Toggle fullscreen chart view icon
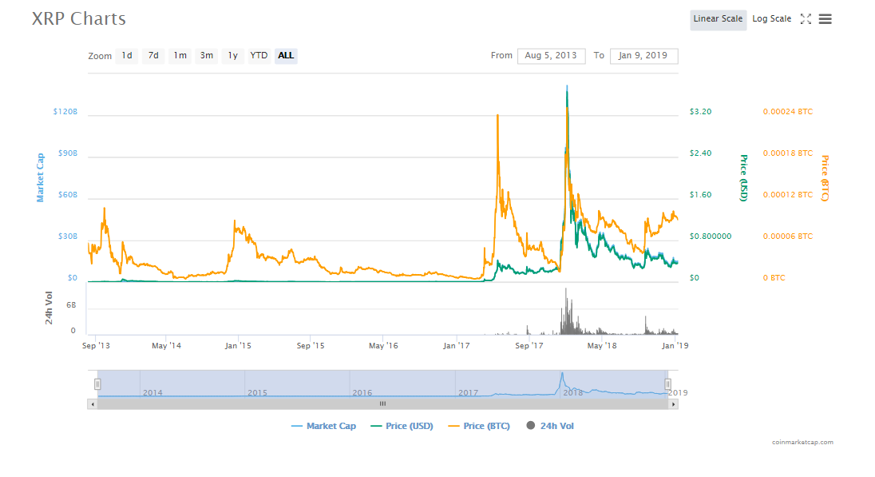This screenshot has width=875, height=477. coord(806,19)
